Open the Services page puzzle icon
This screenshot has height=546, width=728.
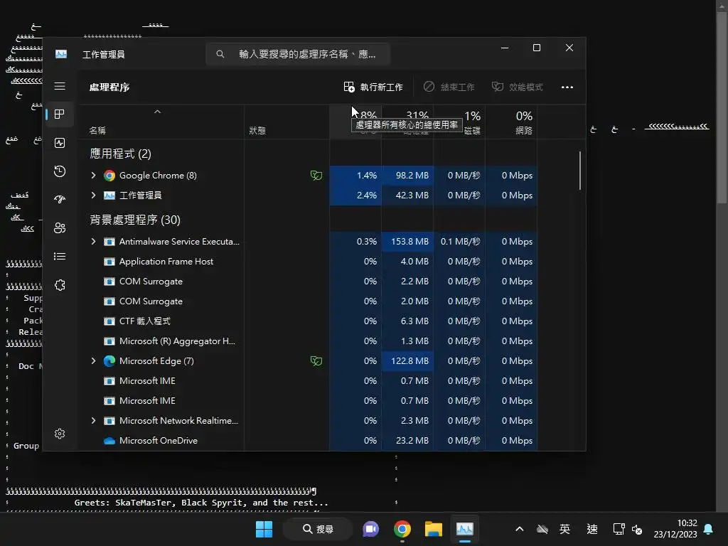click(60, 285)
